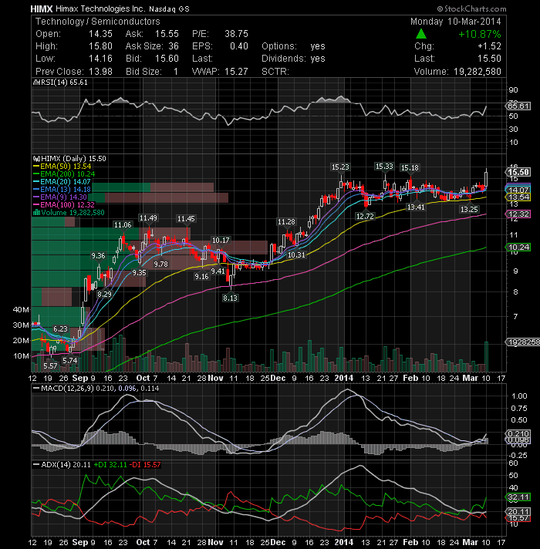The image size is (540, 549).
Task: Click the -DI 15.57 legend value
Action: coord(145,465)
